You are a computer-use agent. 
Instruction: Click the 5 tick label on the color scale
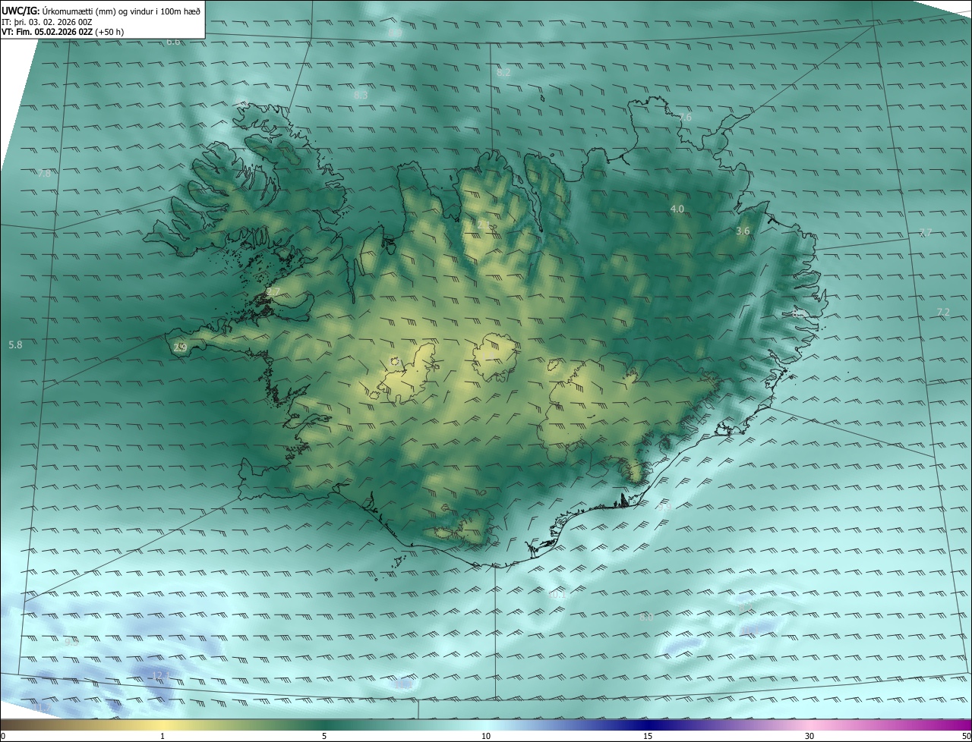(x=324, y=736)
